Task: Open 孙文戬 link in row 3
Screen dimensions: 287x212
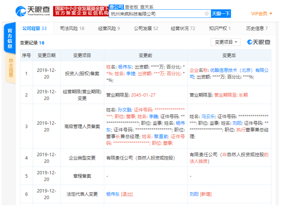Action: [125, 110]
